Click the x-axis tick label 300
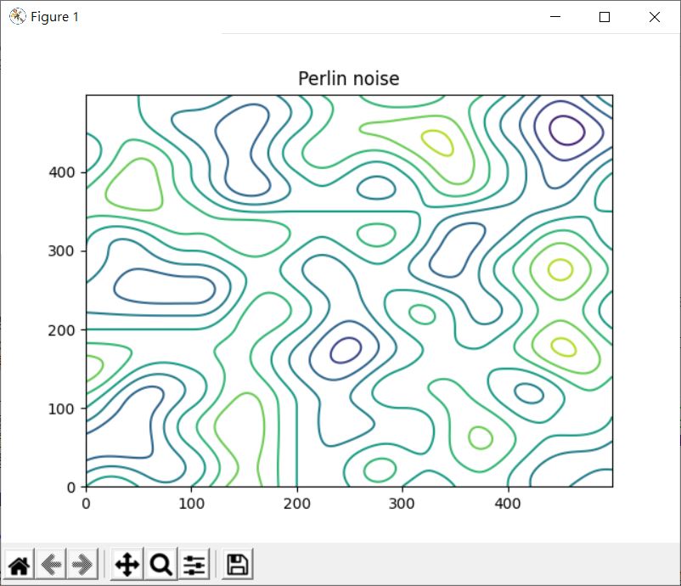Screen dimensions: 681x586 coord(402,504)
